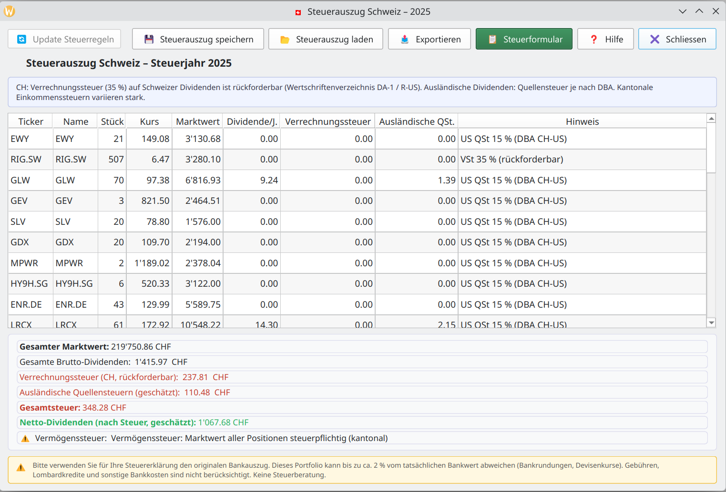Click the table's vertical scrollbar thumb
Viewport: 726px width, 492px height.
coord(711,148)
